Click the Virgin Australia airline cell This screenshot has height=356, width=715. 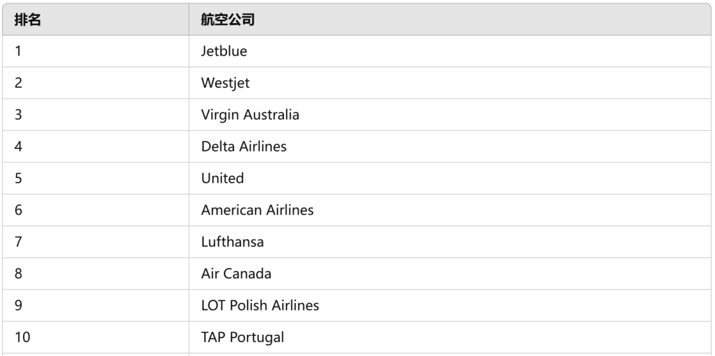pos(450,115)
